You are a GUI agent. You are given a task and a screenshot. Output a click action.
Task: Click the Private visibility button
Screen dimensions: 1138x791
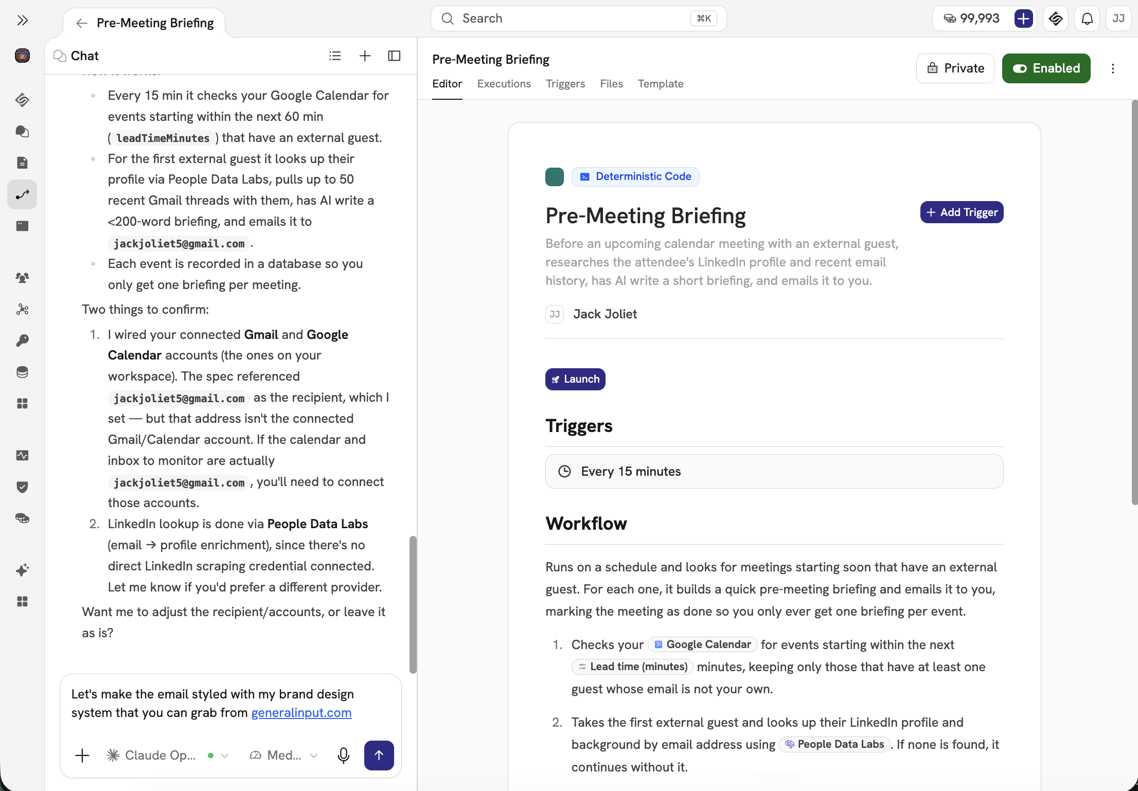[x=955, y=68]
